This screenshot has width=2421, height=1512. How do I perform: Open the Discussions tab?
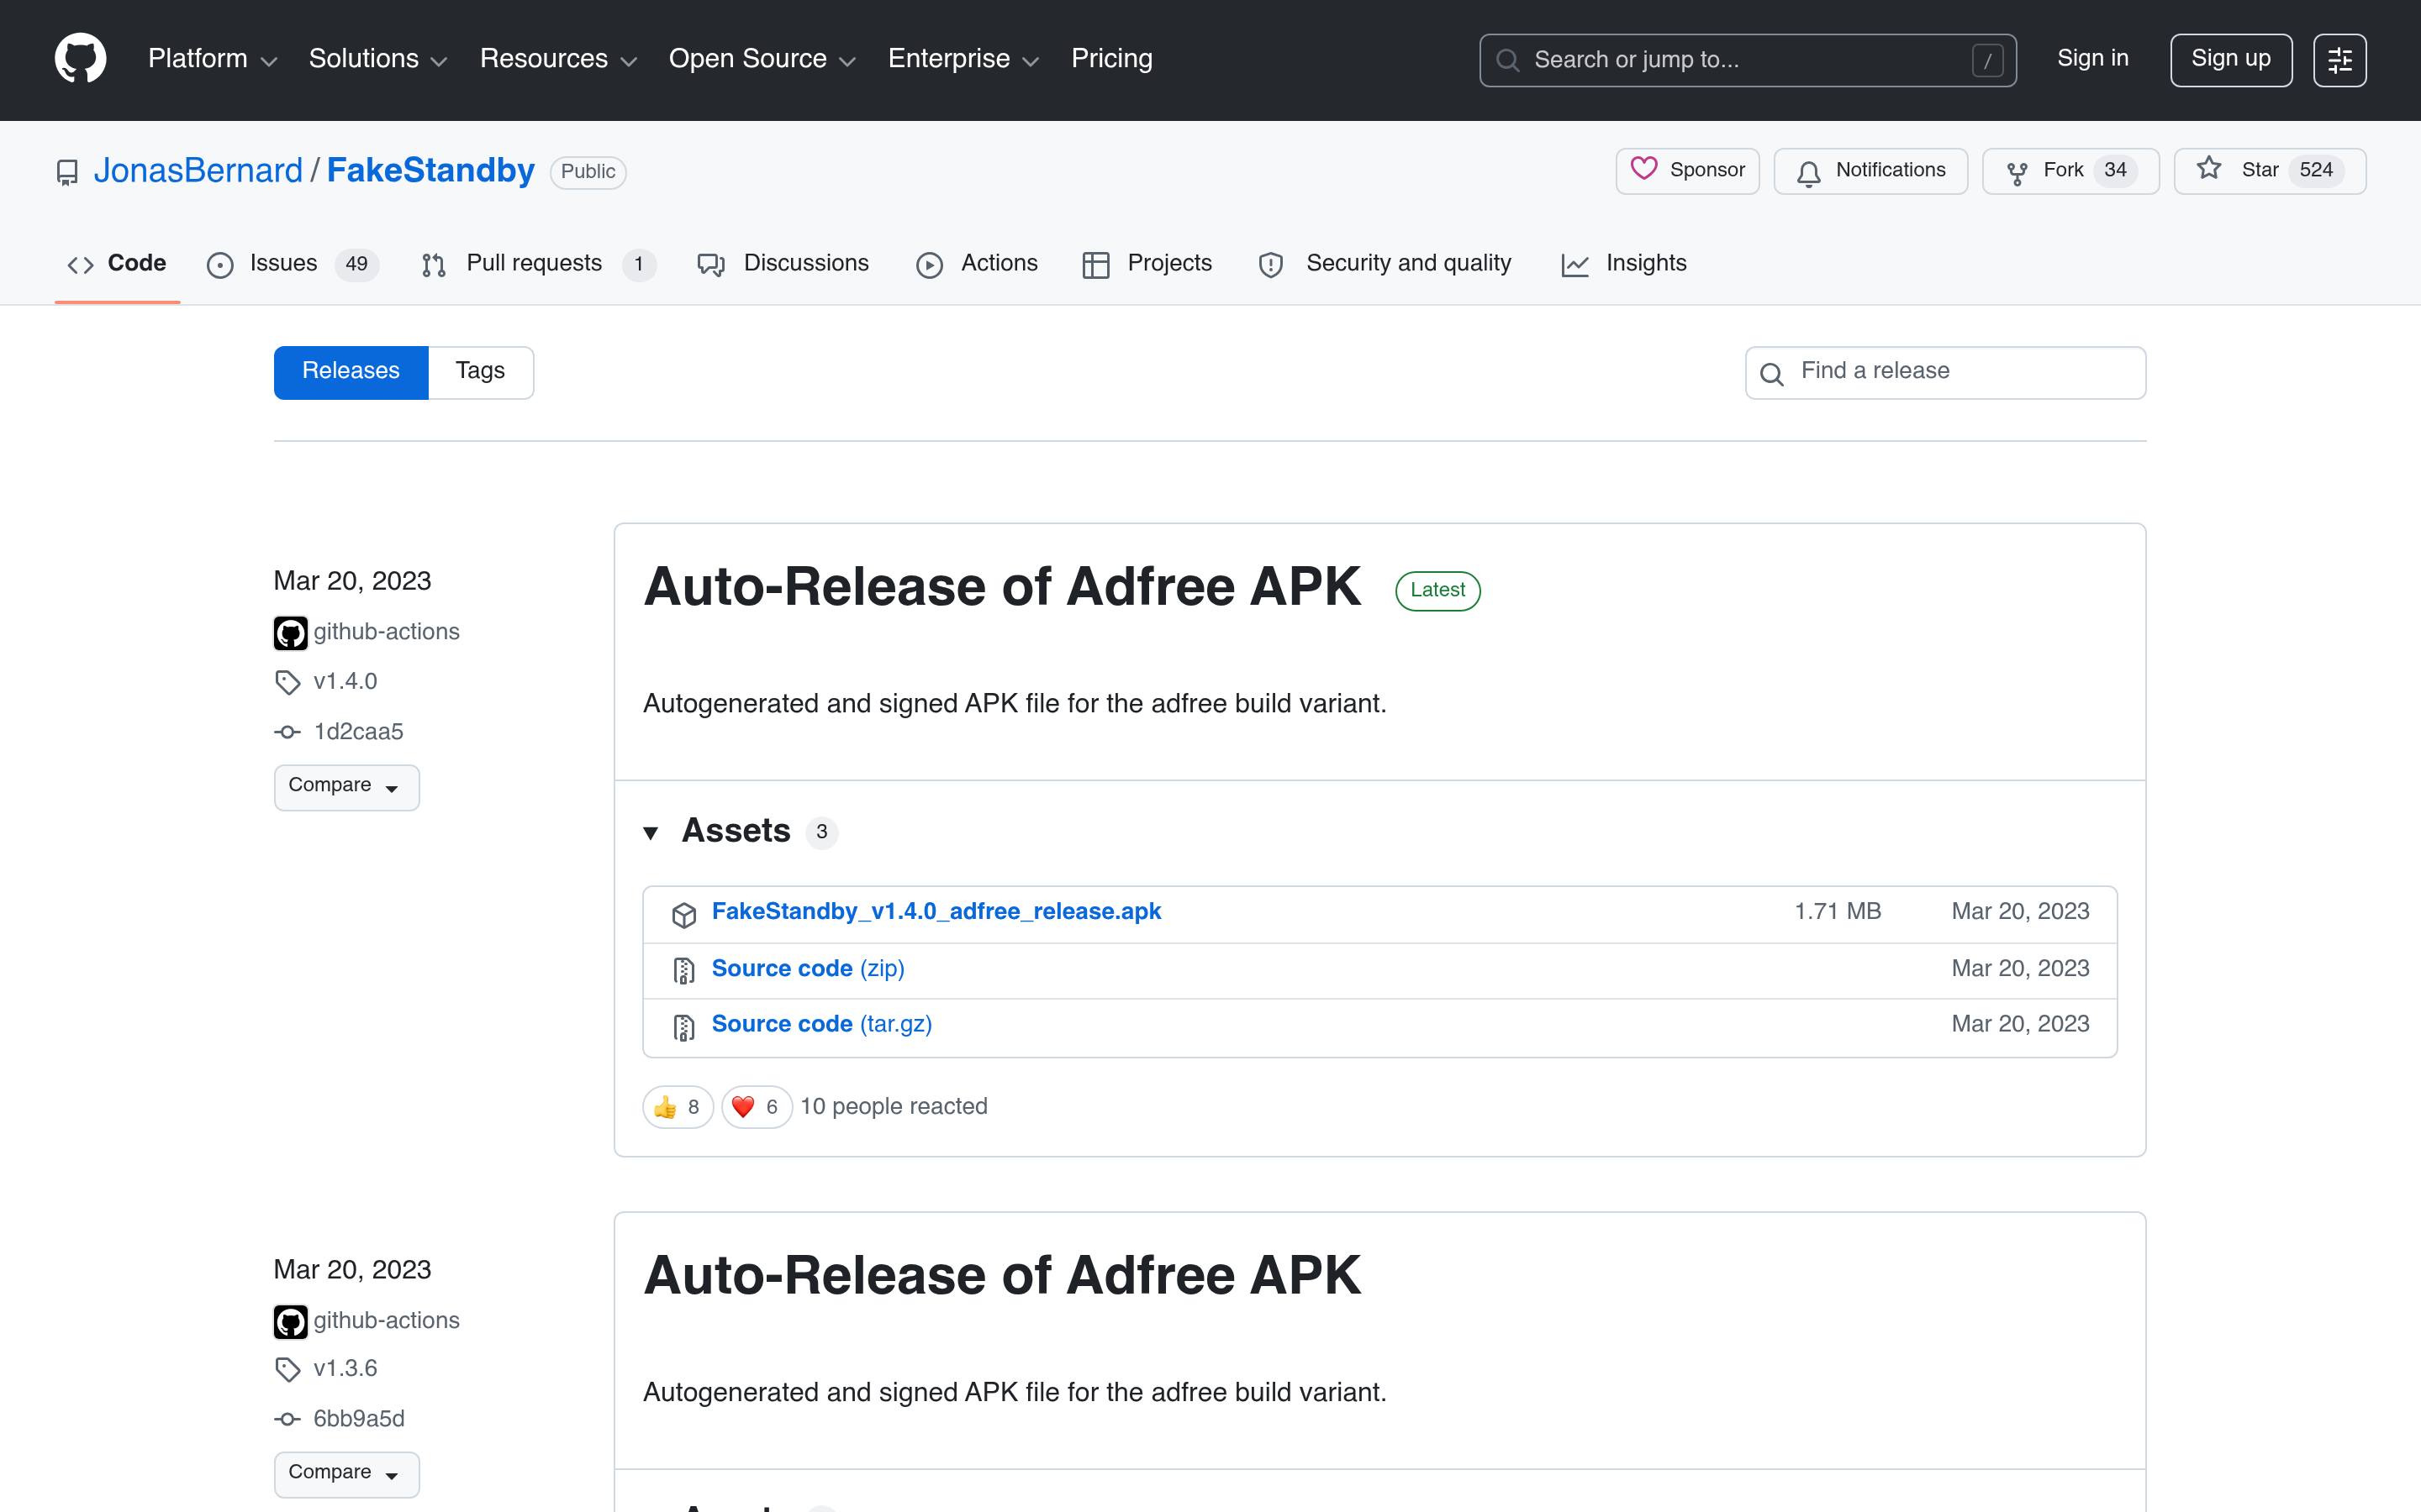783,264
